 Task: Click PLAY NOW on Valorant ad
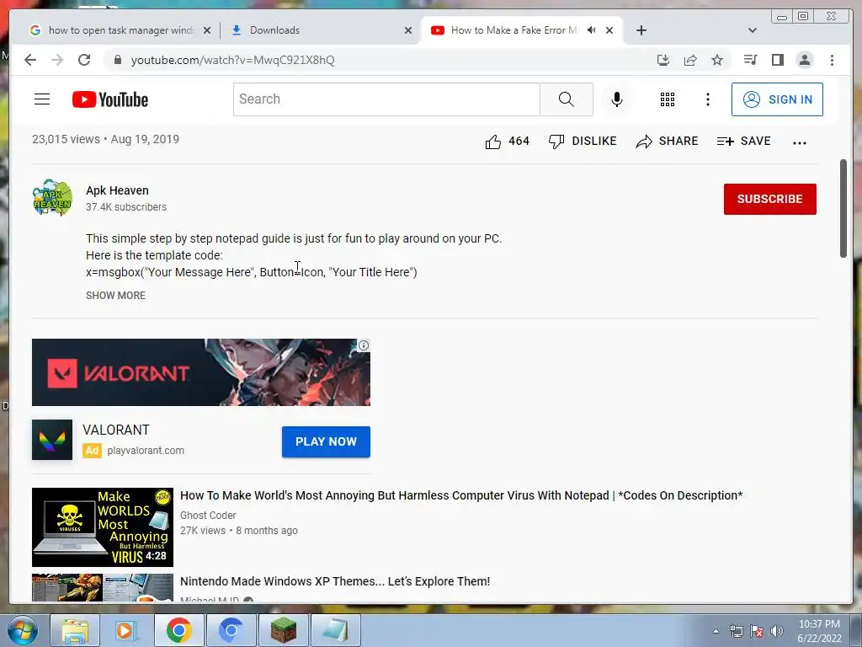pyautogui.click(x=326, y=441)
